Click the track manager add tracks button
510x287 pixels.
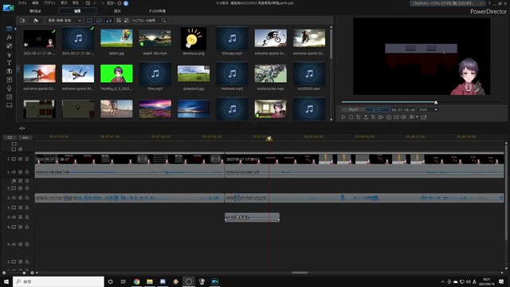click(x=10, y=138)
